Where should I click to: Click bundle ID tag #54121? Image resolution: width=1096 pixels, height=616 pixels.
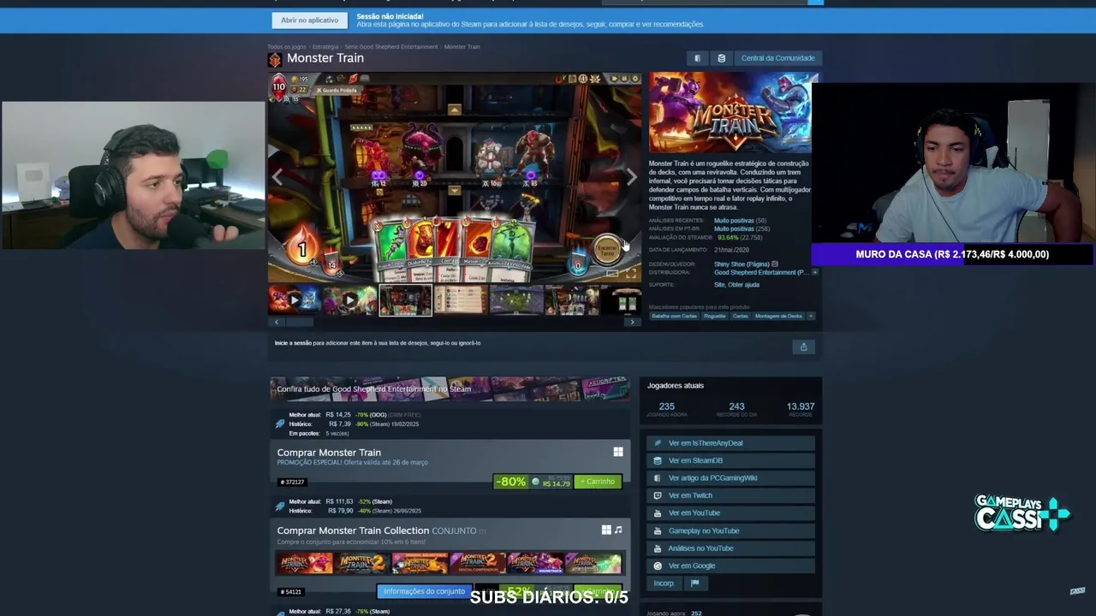pos(290,591)
